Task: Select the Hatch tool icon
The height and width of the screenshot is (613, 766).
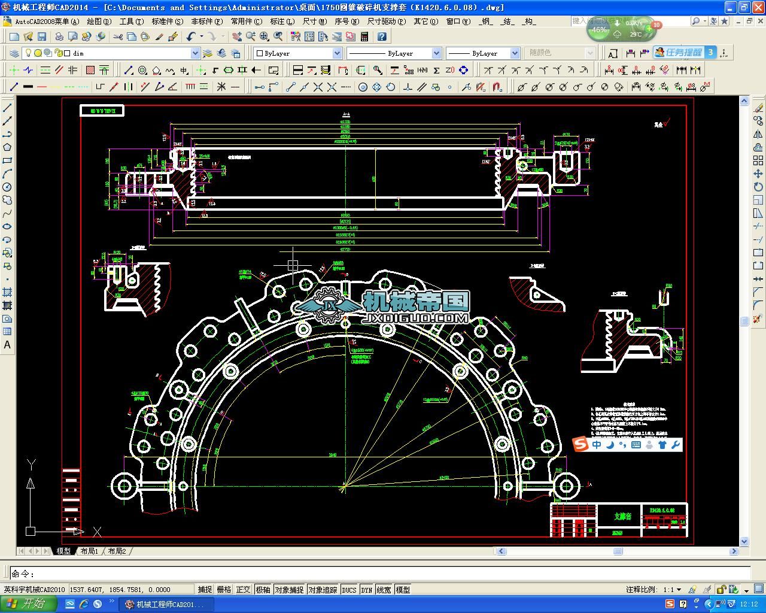Action: tap(90, 70)
